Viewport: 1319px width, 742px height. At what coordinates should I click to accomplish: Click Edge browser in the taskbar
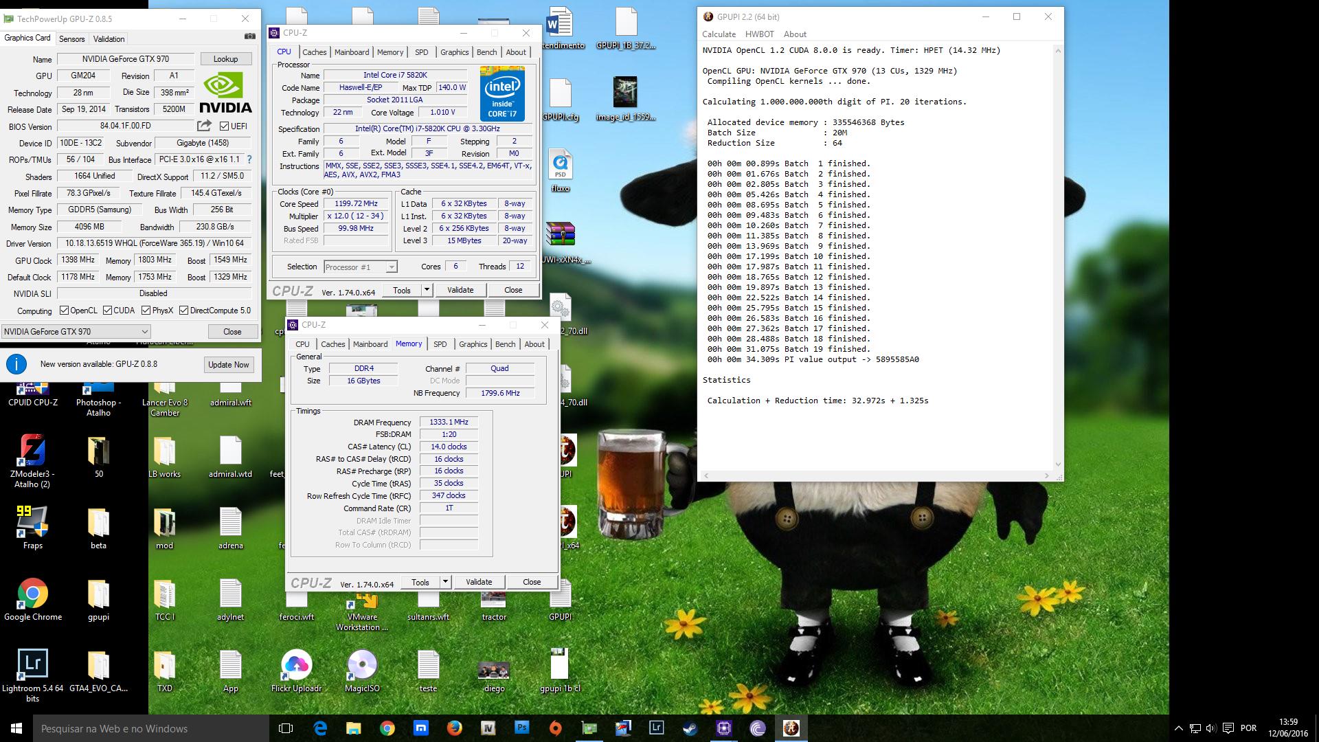click(320, 728)
